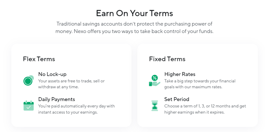Click the "Higher Rates" feature title
This screenshot has height=132, width=265.
coord(180,74)
